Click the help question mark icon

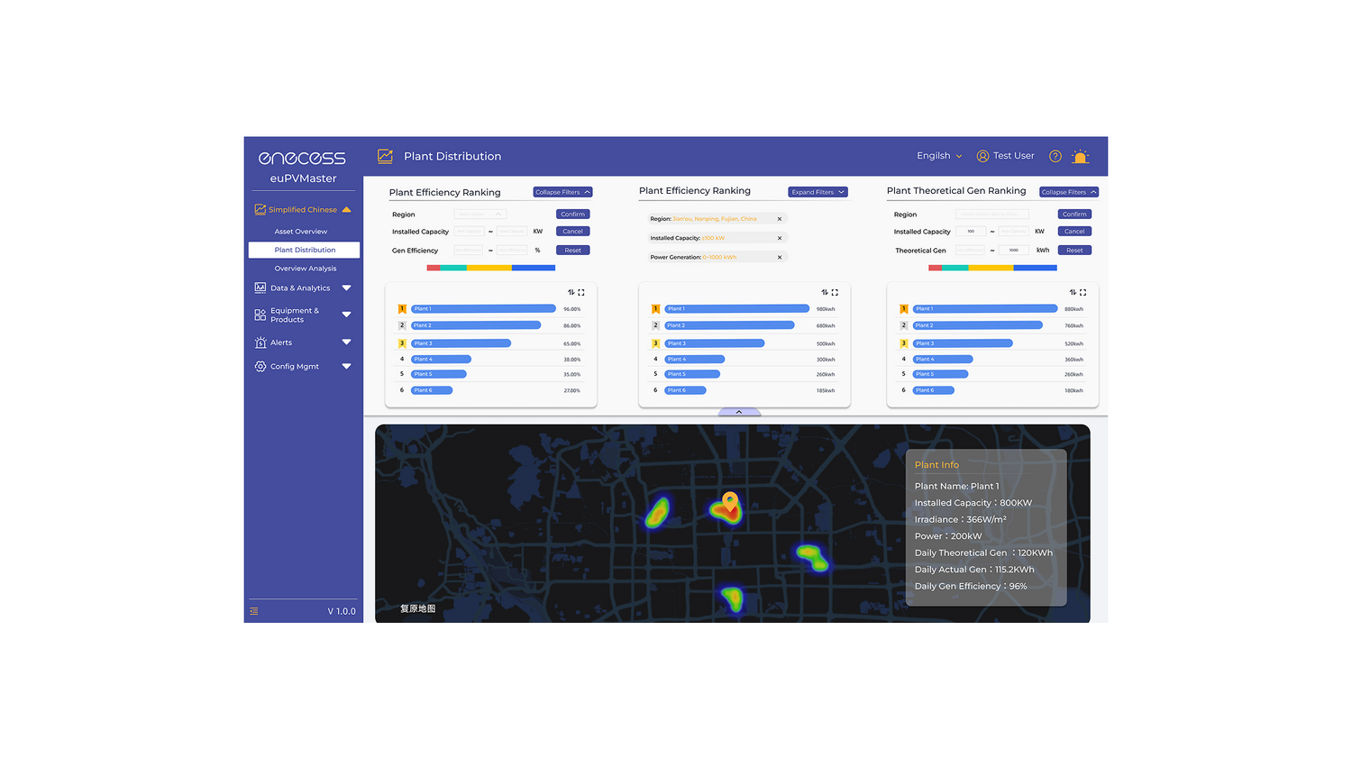click(x=1055, y=157)
